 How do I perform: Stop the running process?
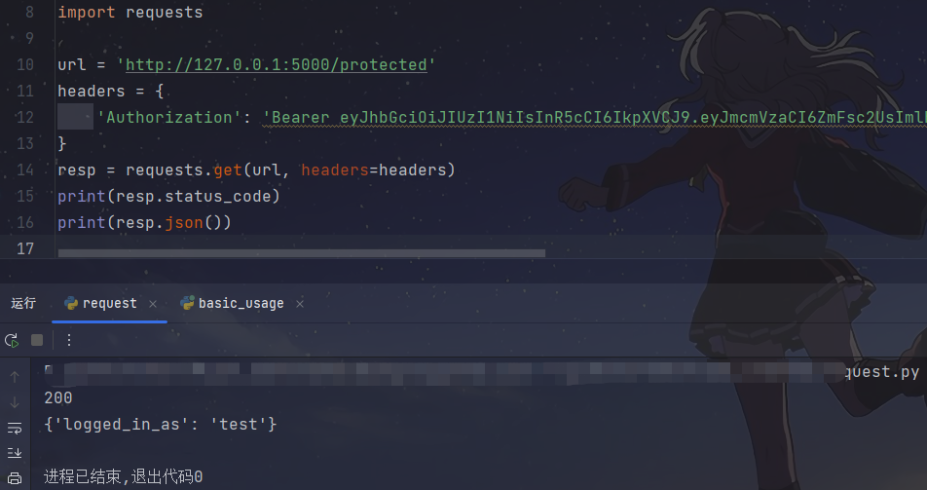(37, 340)
